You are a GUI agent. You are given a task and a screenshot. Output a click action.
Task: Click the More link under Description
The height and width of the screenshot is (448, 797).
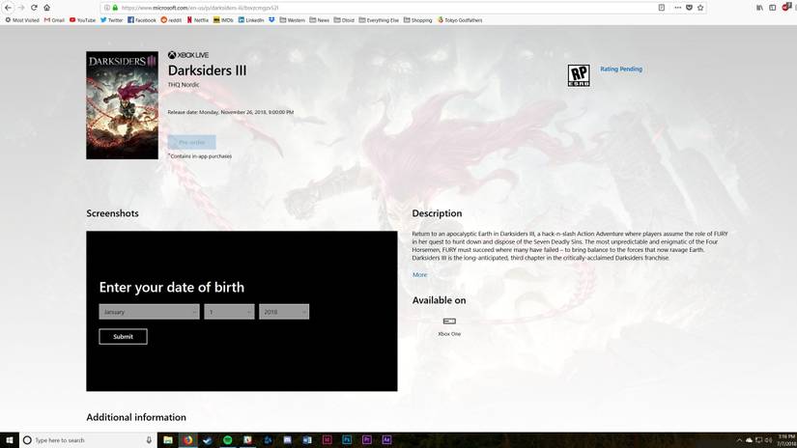(419, 275)
